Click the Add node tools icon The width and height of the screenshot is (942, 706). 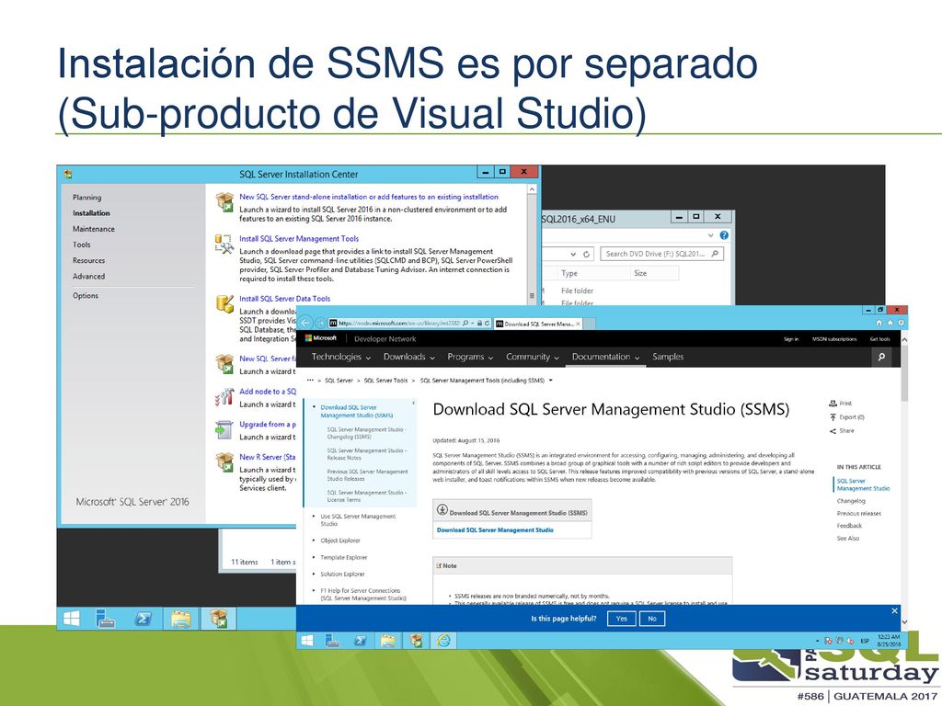coord(224,396)
